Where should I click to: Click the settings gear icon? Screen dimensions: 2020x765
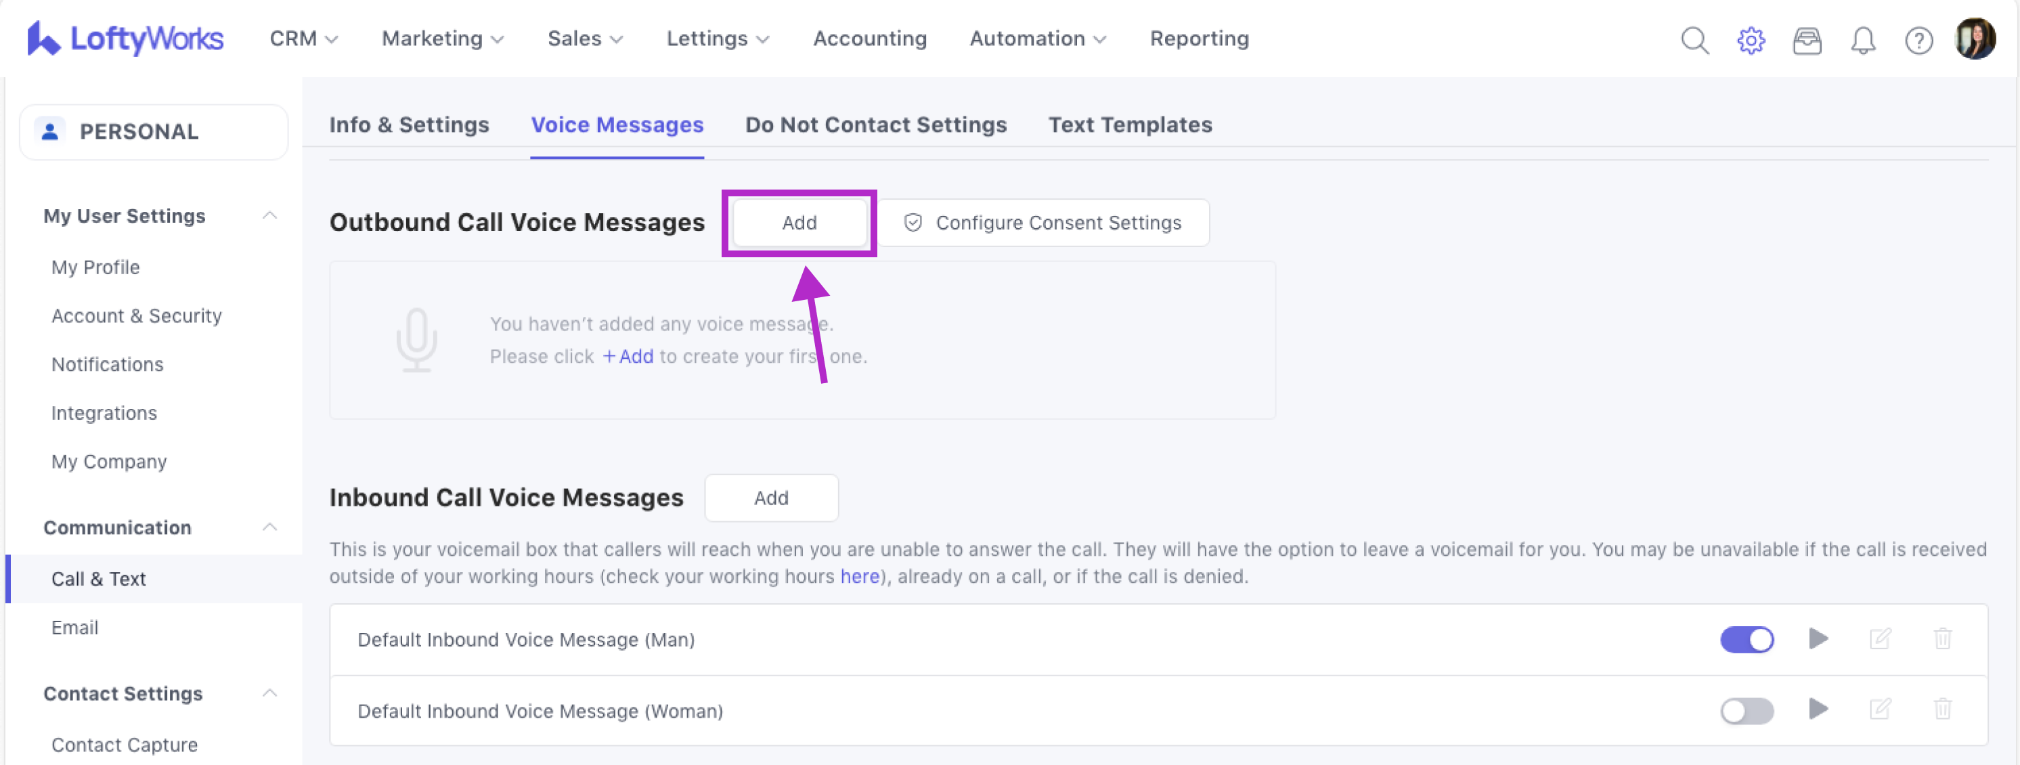click(1751, 39)
